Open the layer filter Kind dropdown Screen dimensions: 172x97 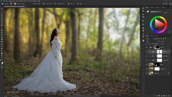(149, 39)
